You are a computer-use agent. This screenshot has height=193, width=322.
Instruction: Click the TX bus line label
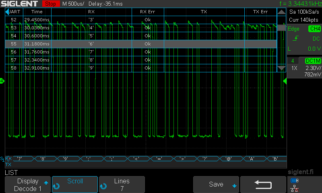tap(8, 164)
